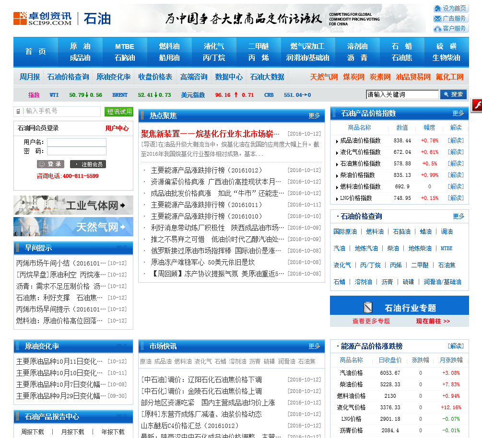Screen dimensions: 482x438
Task: Click 更多 in the 热点聚焦 header
Action: tap(314, 115)
